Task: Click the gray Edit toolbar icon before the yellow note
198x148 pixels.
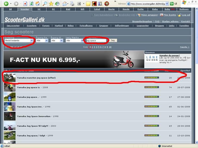Action: [79, 4]
